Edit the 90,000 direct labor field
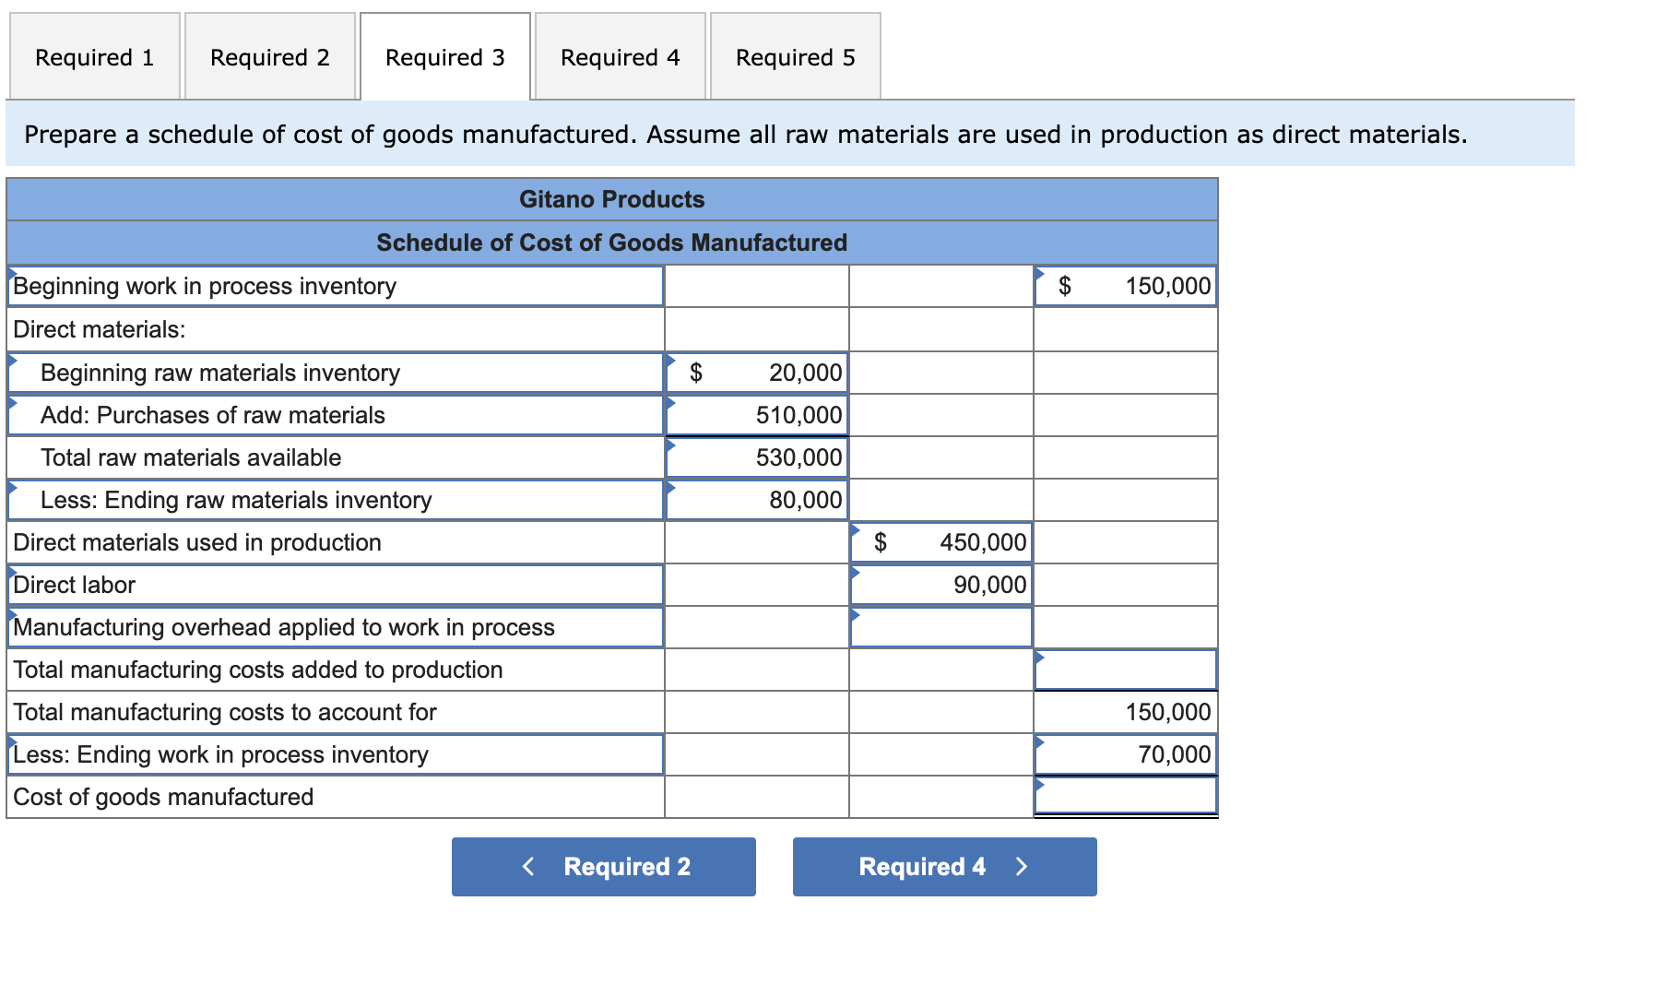Screen dimensions: 1656x996 pyautogui.click(x=940, y=585)
